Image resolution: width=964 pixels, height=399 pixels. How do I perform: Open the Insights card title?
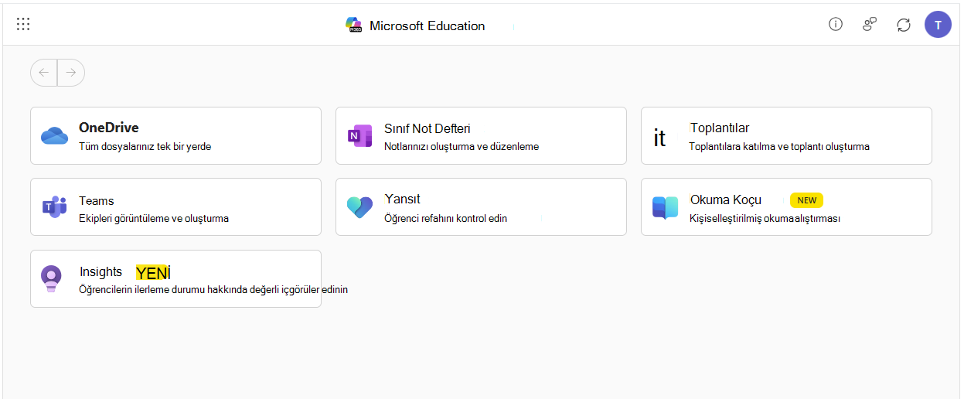click(100, 271)
